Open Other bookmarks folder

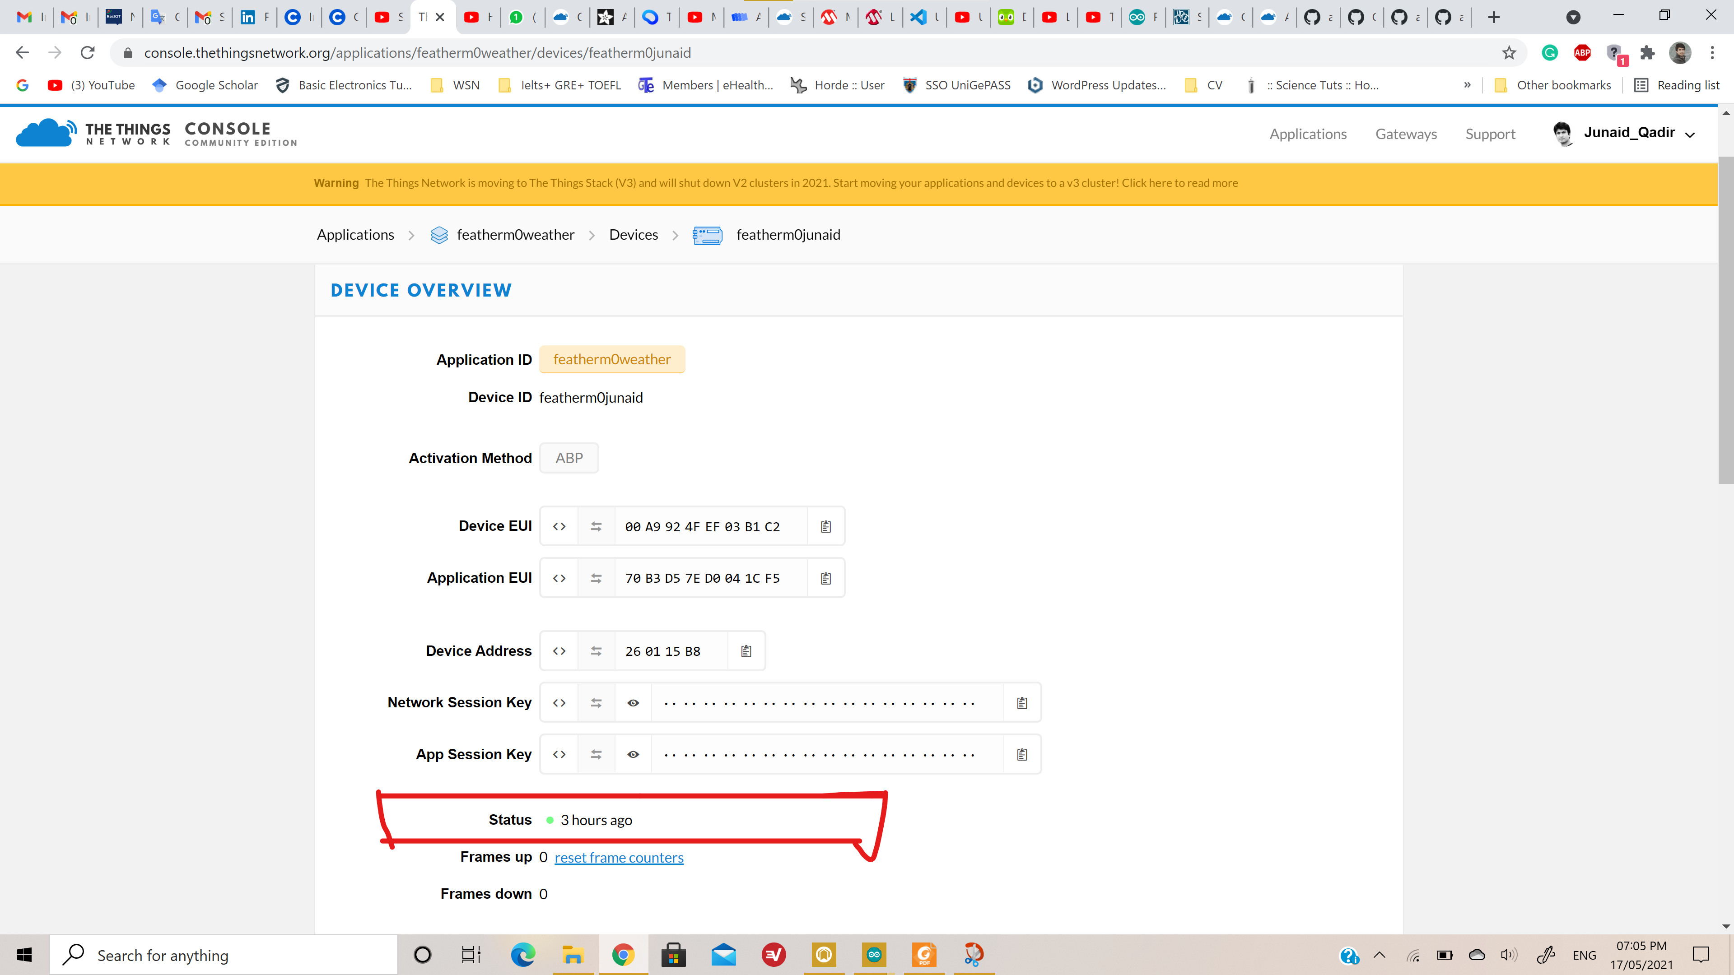[1552, 85]
